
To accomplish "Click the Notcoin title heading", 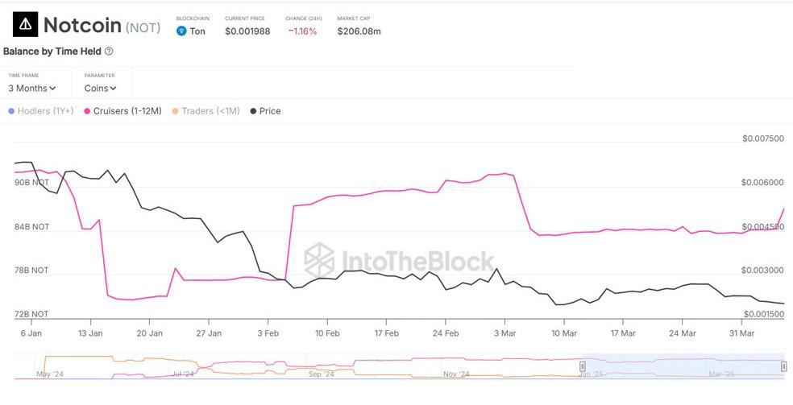I will click(x=81, y=25).
